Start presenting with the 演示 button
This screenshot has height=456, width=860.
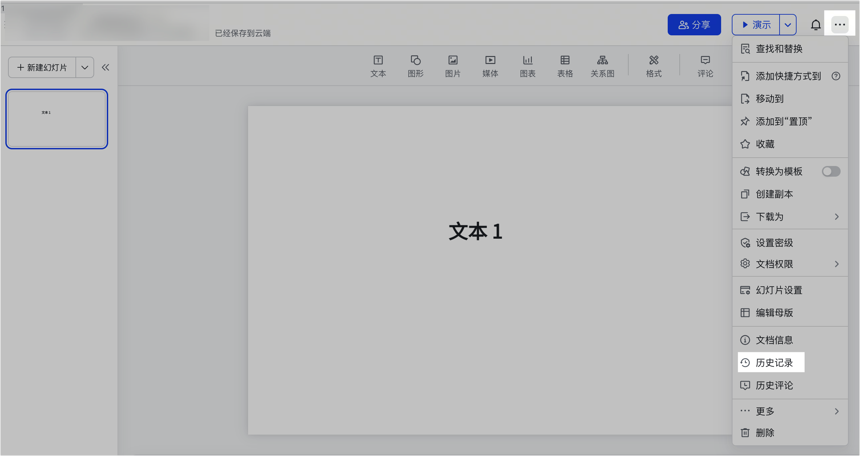(756, 24)
